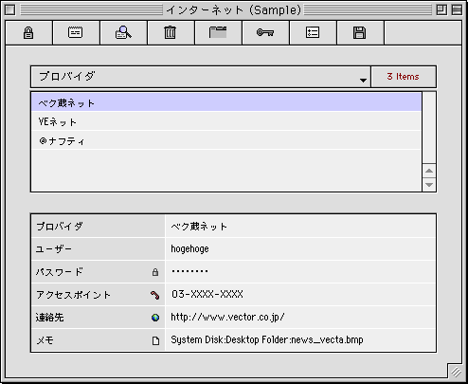Open the list settings toolbar icon
Screen dimensions: 468x384
(x=313, y=32)
